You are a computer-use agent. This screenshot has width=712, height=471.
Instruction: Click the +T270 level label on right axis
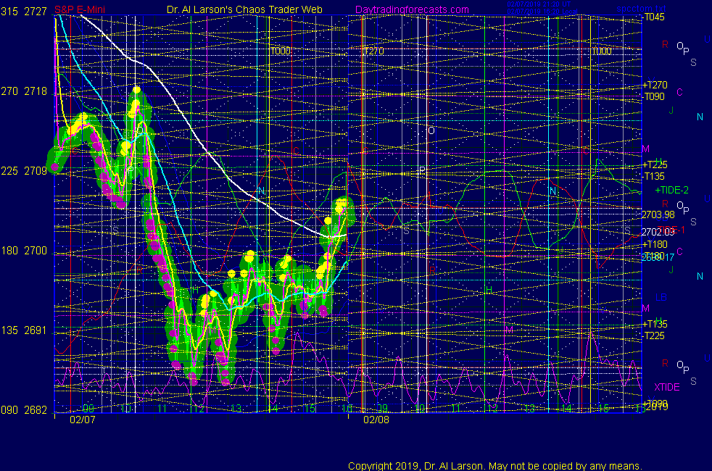[x=655, y=85]
